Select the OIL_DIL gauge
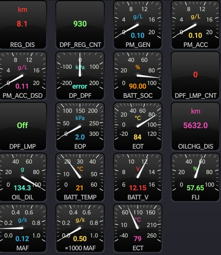The width and height of the screenshot is (221, 255). [x=23, y=177]
